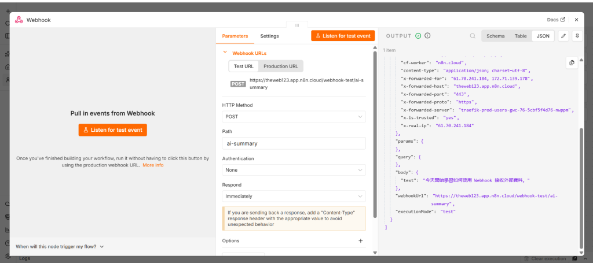Collapse the Webhook URLs section
Viewport: 593px width, 263px height.
tap(225, 53)
